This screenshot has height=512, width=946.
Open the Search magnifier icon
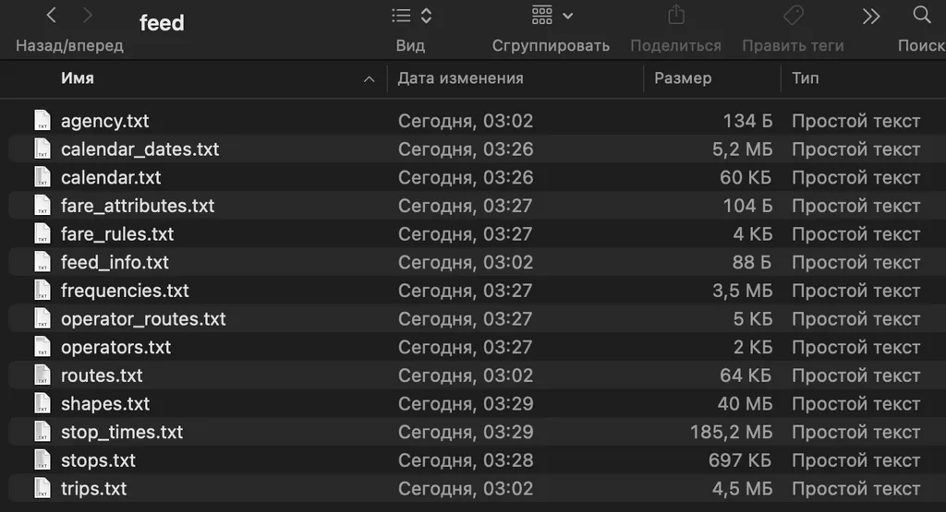tap(921, 16)
